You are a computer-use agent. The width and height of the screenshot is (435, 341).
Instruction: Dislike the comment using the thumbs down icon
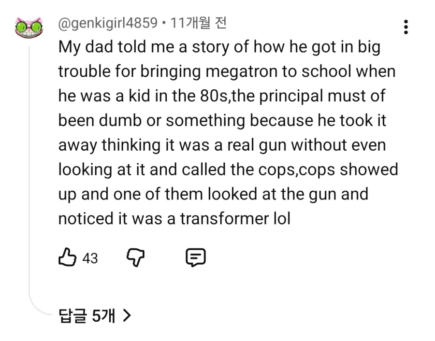pyautogui.click(x=136, y=257)
